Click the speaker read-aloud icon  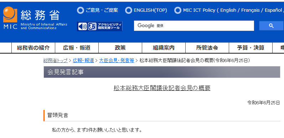click(83, 27)
